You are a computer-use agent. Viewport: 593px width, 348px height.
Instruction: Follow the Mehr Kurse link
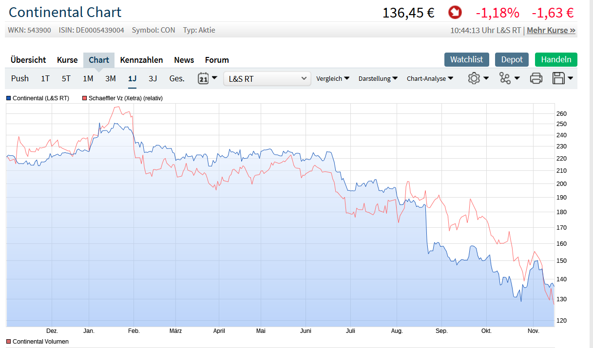point(551,30)
